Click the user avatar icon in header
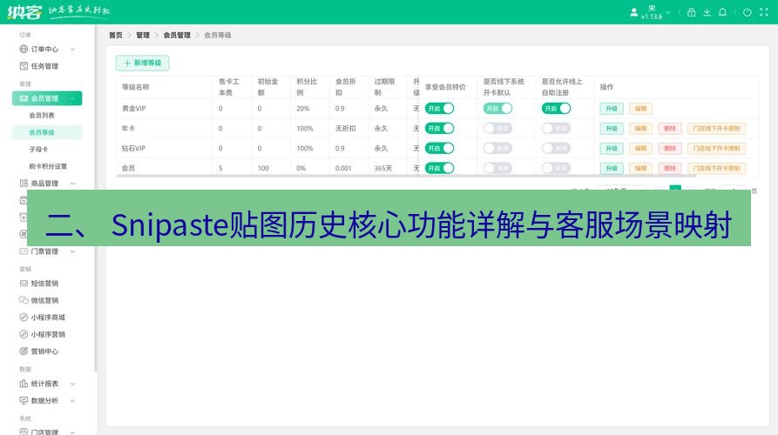Viewport: 778px width, 435px height. click(x=633, y=12)
